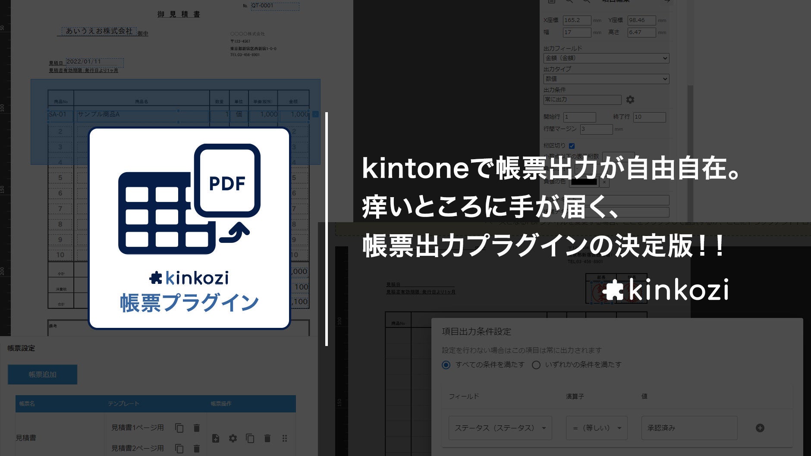Select すべての条件を満たす radio option
This screenshot has width=811, height=456.
coord(446,365)
